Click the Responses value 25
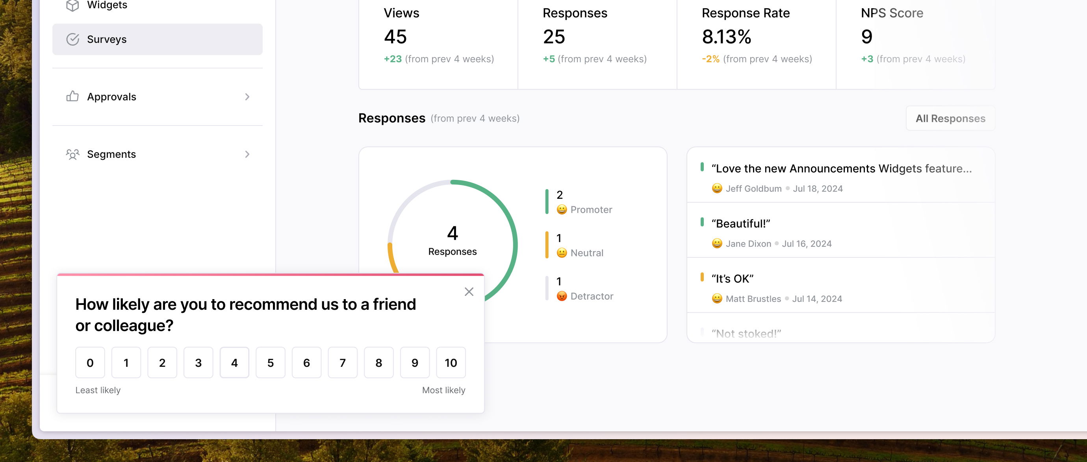The width and height of the screenshot is (1087, 462). (554, 37)
